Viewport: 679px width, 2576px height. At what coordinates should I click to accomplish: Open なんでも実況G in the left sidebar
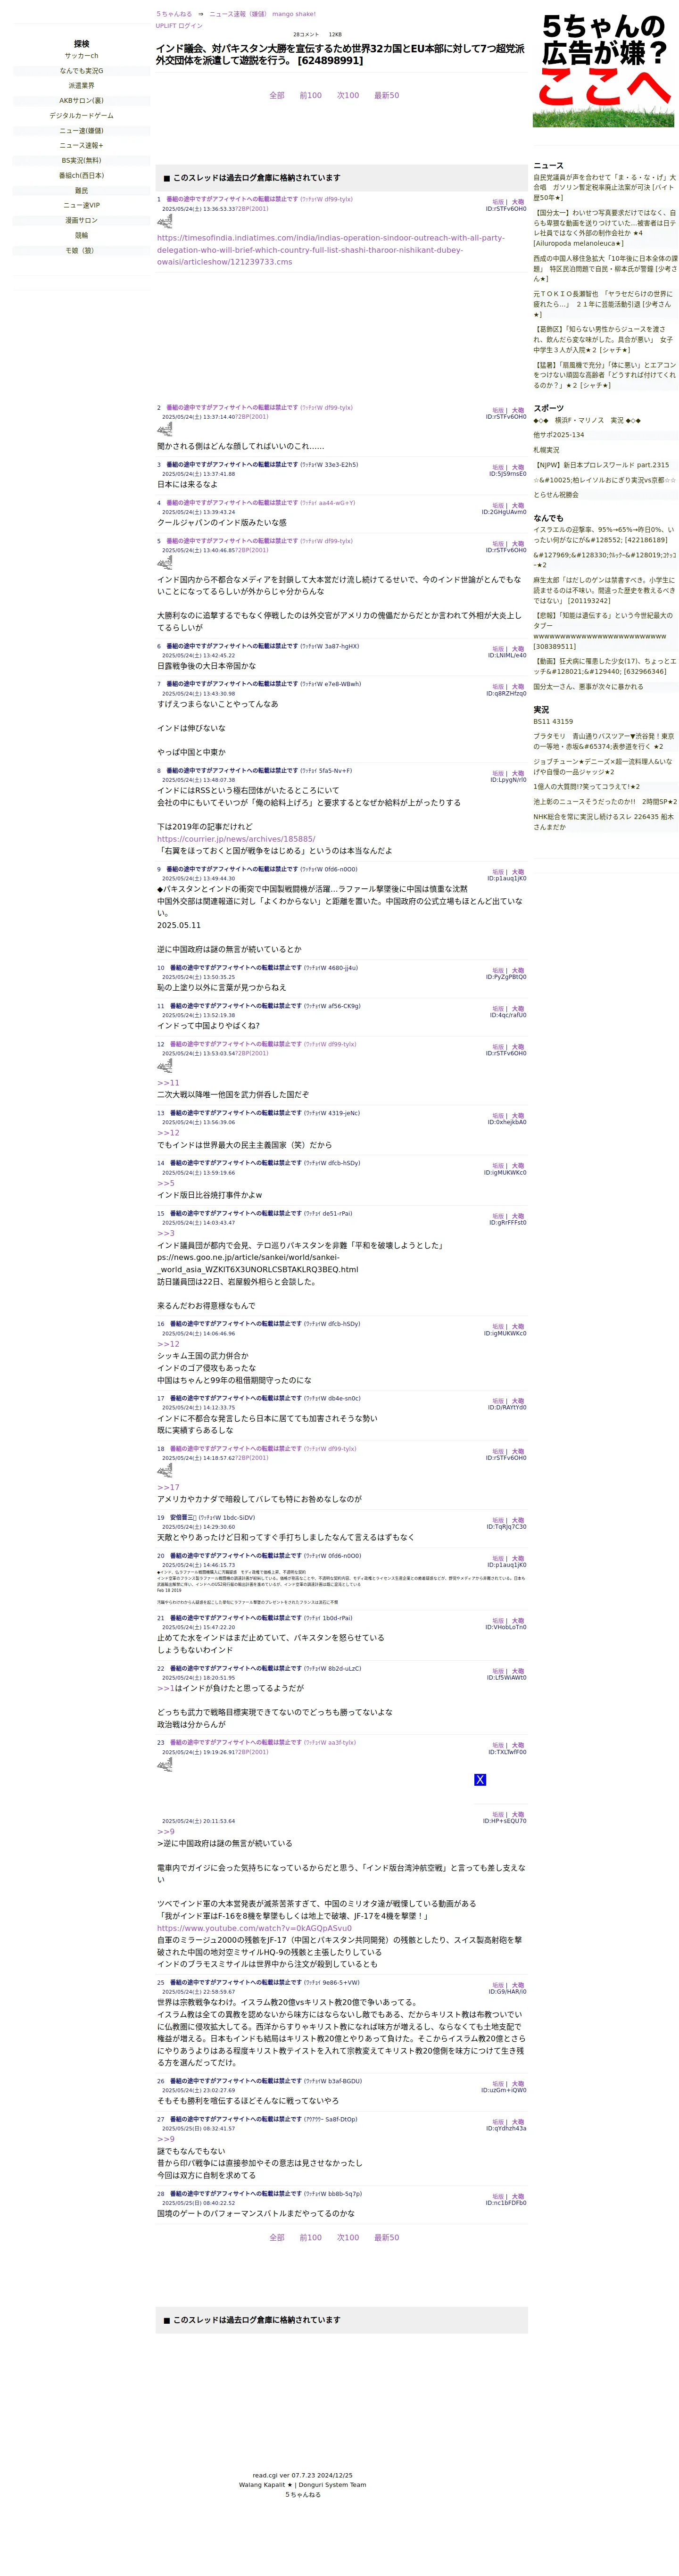pos(82,71)
